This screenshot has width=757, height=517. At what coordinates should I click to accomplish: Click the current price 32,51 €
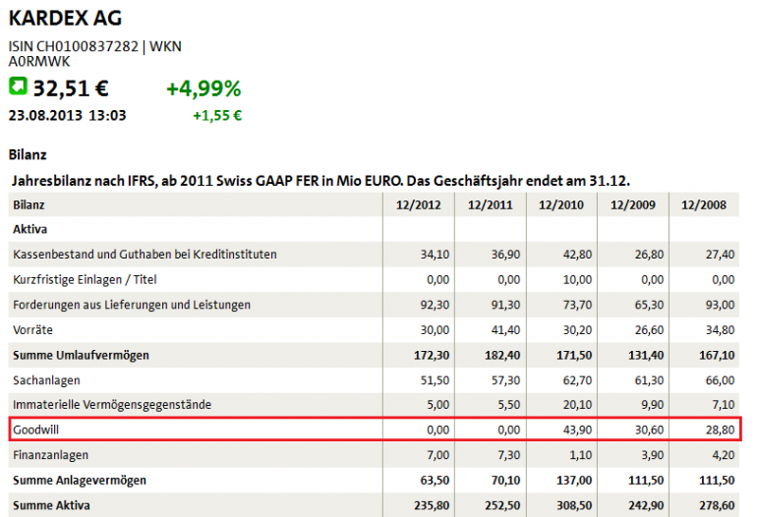coord(71,88)
